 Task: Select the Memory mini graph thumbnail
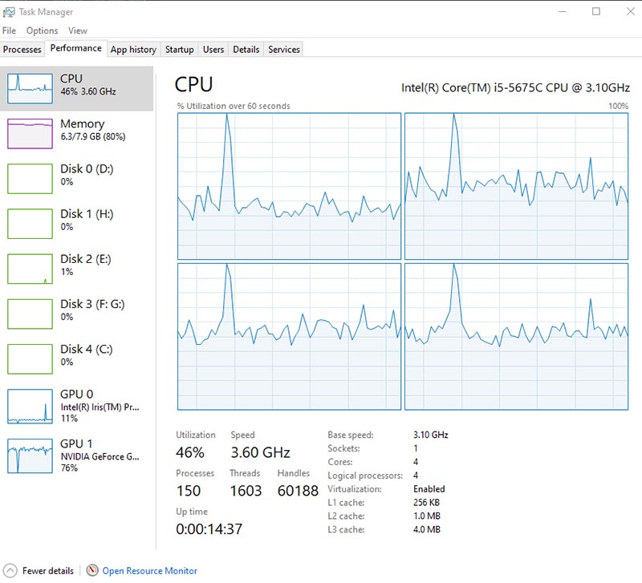pos(30,133)
